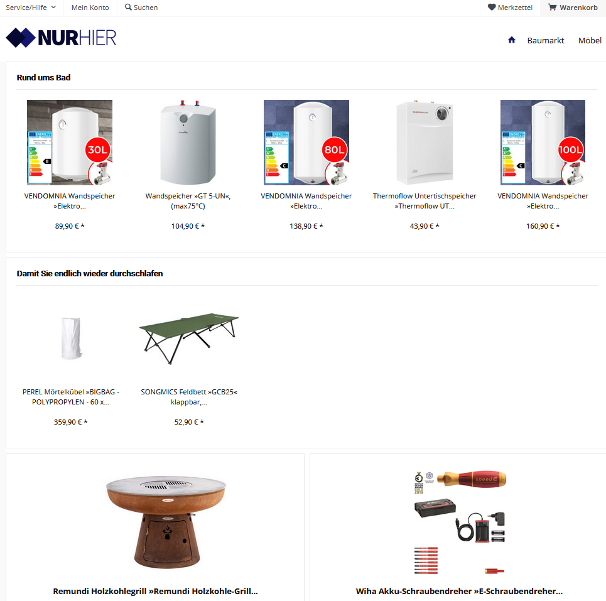Open Mein Konto

tap(90, 8)
